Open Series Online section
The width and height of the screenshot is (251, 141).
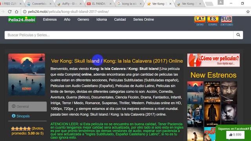144,20
